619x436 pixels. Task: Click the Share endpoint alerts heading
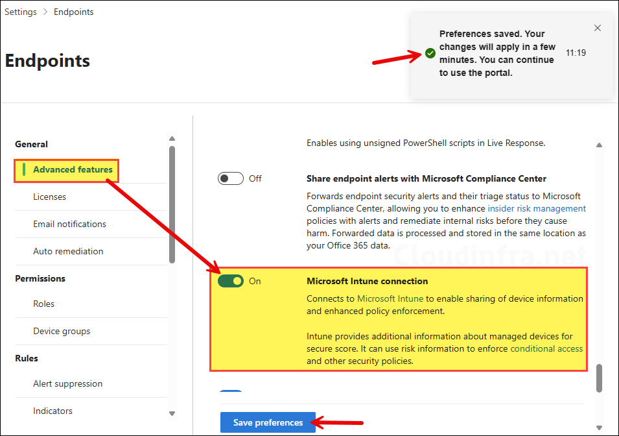tap(426, 178)
